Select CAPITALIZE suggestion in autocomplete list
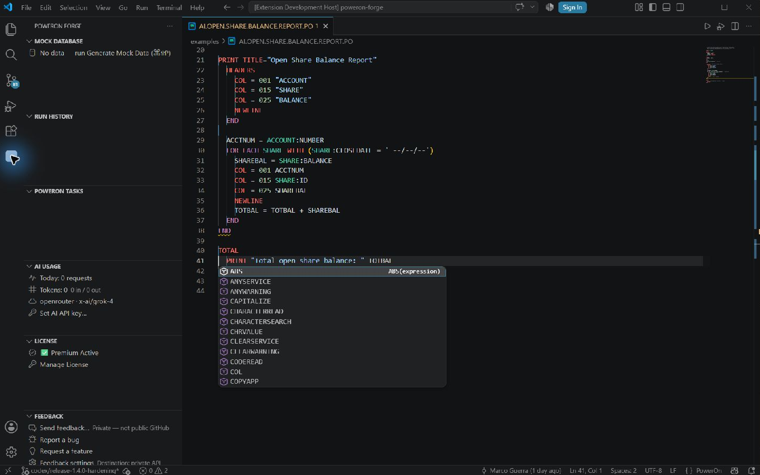This screenshot has width=760, height=475. (332, 301)
